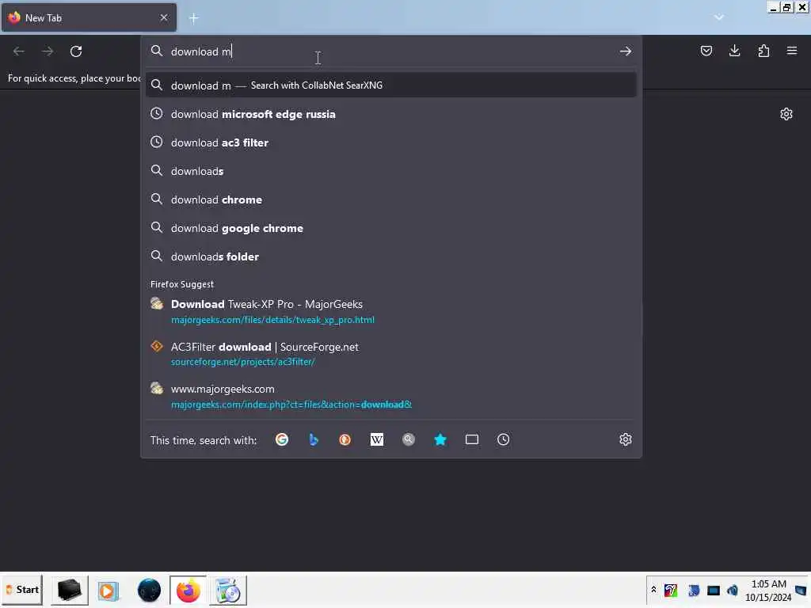Search this time with DuckDuckGo
Screen dimensions: 811x608
pos(345,439)
